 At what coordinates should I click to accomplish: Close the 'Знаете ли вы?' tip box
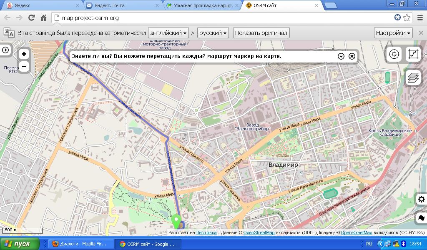tap(352, 56)
